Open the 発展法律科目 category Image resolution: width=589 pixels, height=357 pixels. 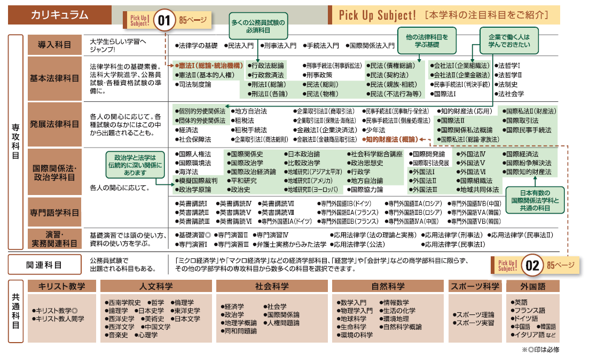tap(54, 125)
